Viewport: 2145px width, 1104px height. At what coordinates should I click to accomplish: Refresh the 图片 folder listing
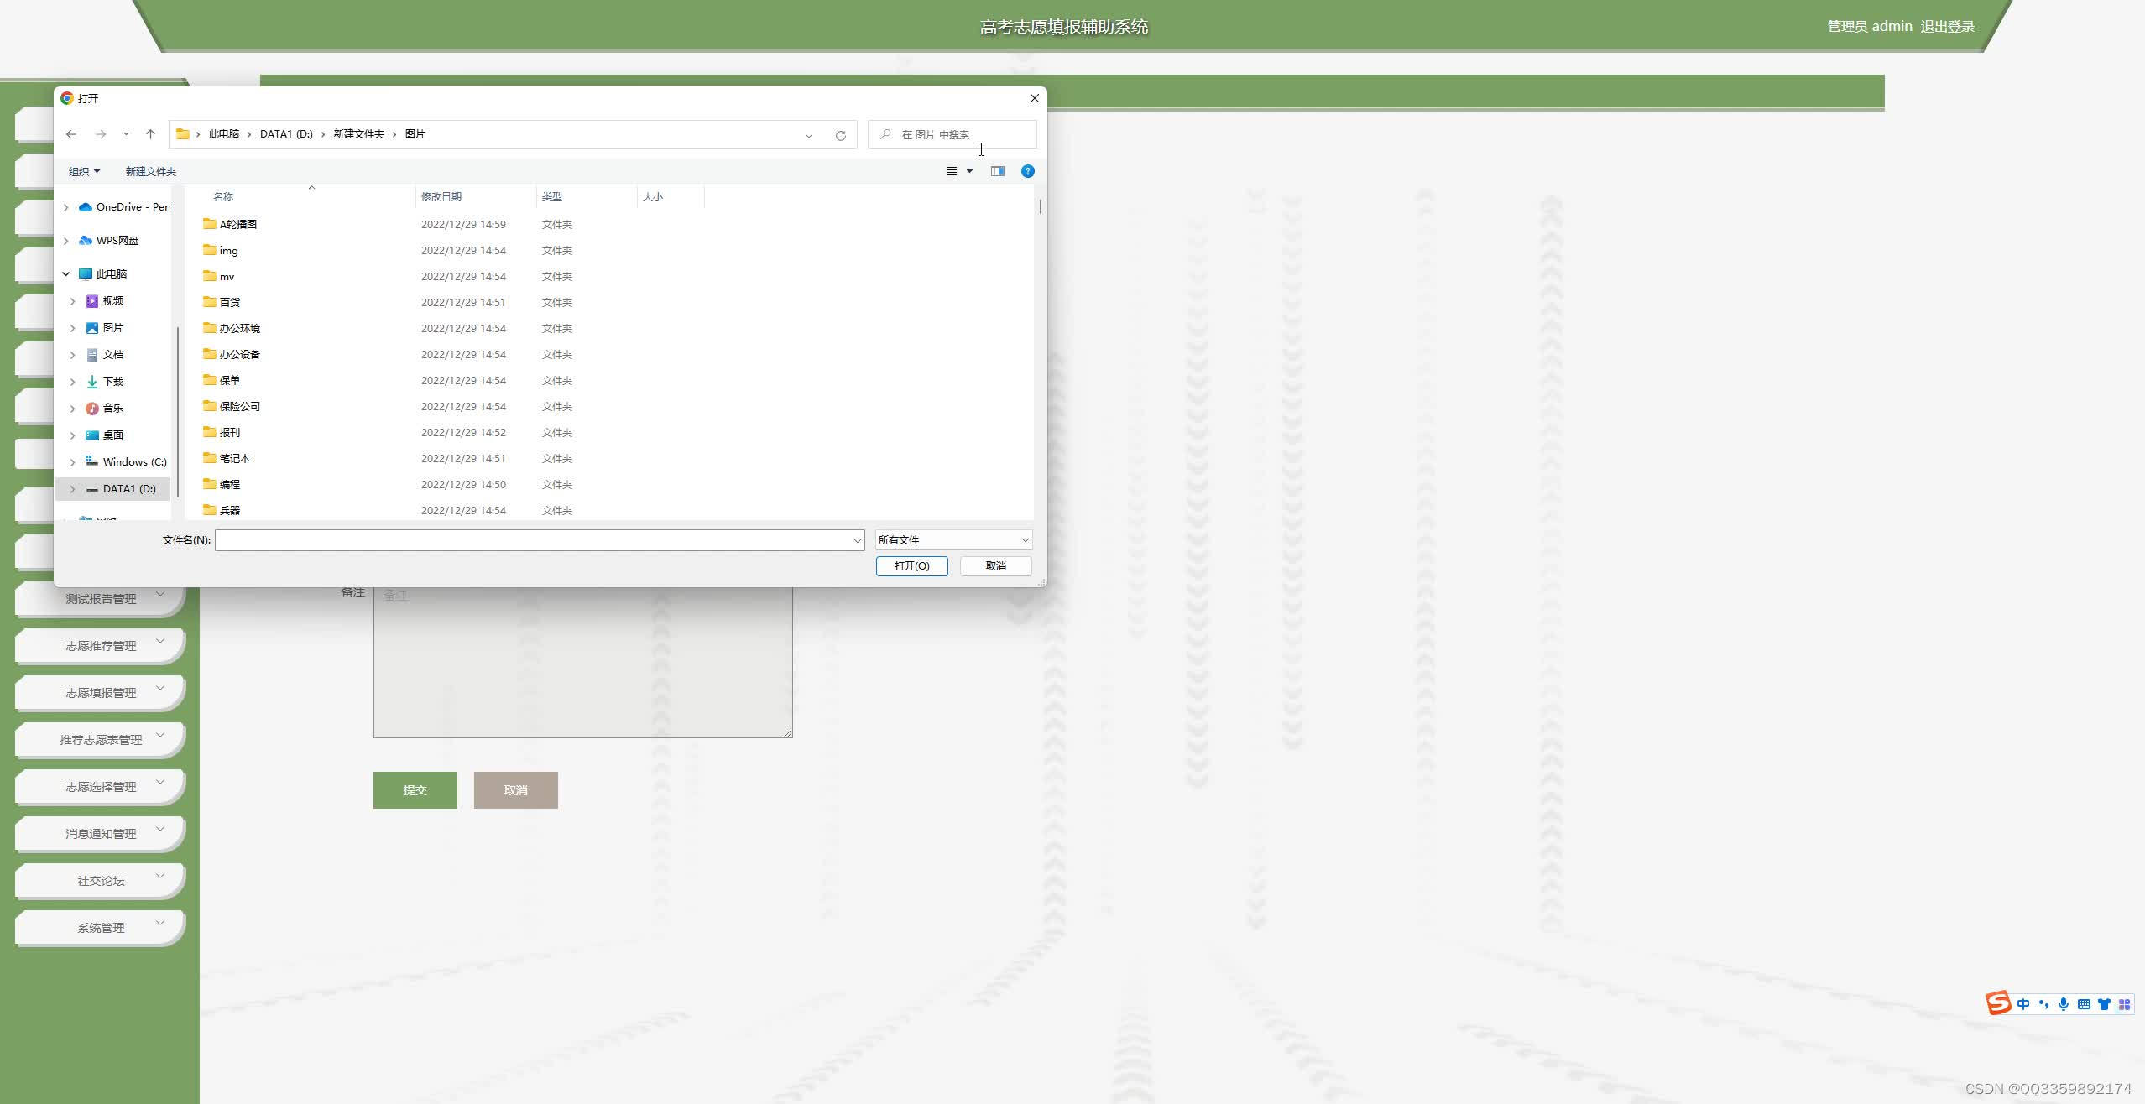coord(840,135)
